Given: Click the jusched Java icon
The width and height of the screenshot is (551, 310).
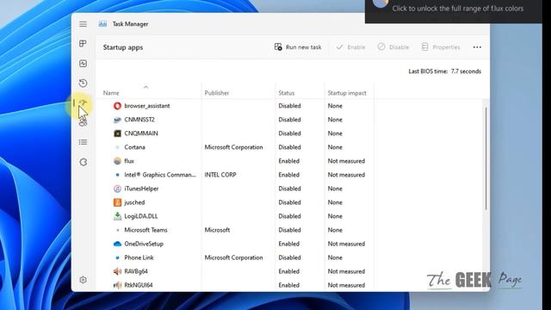Looking at the screenshot, I should 117,202.
